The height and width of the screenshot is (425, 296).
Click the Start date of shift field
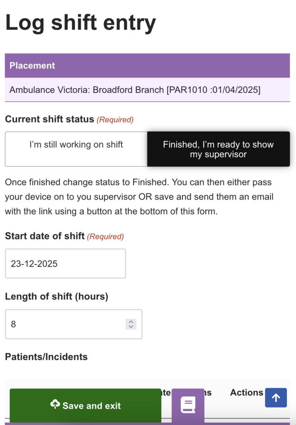66,264
